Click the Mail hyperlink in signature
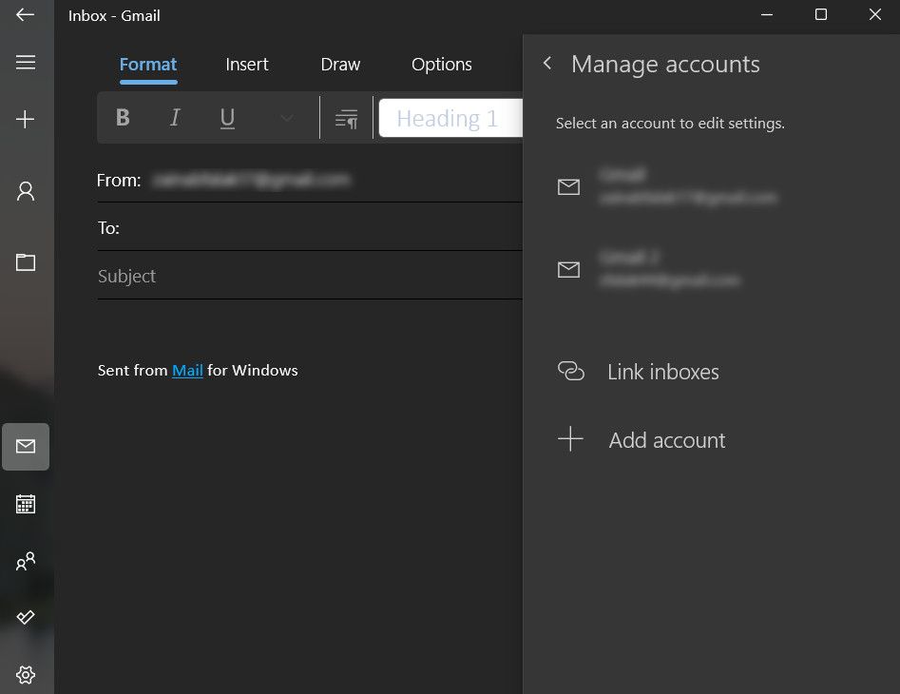Image resolution: width=900 pixels, height=694 pixels. pos(187,371)
